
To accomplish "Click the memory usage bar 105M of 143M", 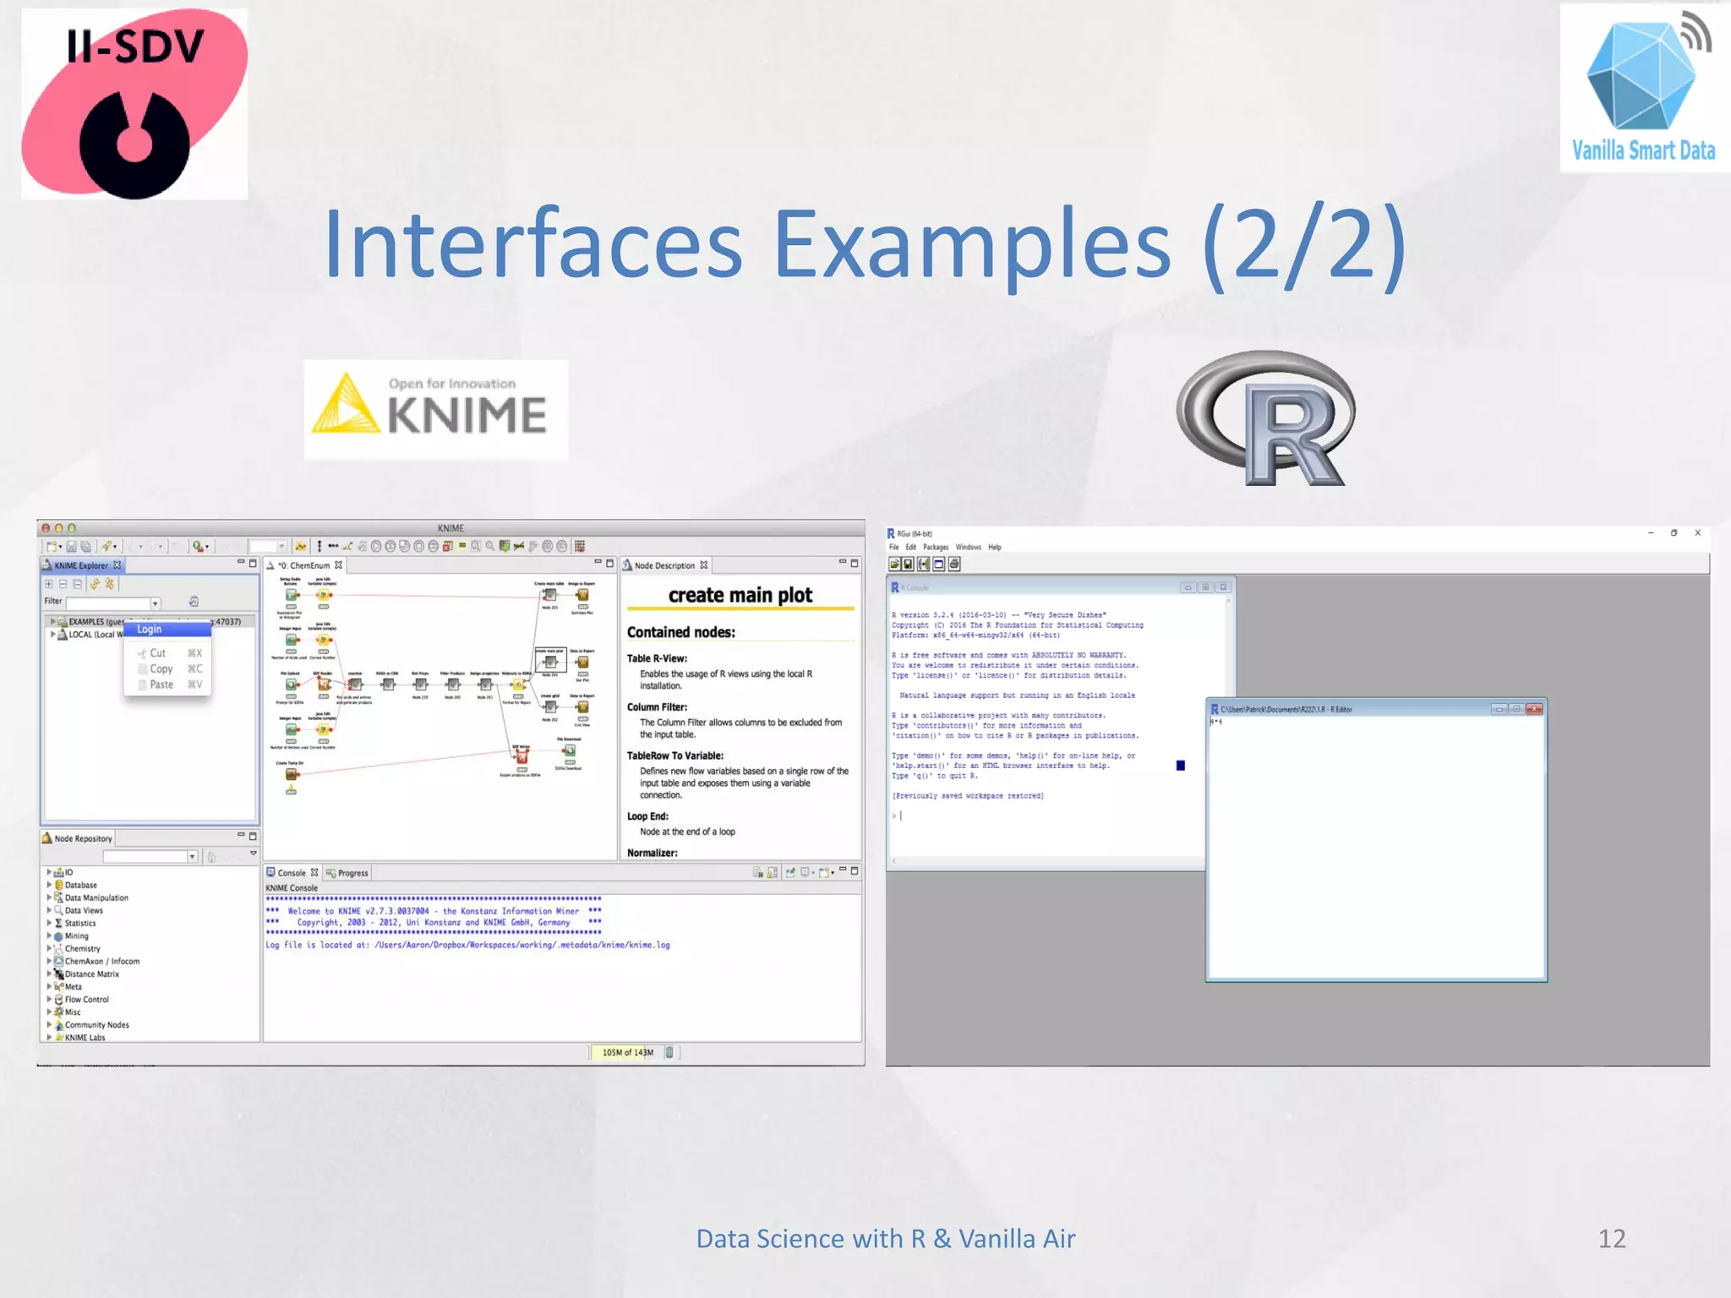I will click(x=626, y=1052).
